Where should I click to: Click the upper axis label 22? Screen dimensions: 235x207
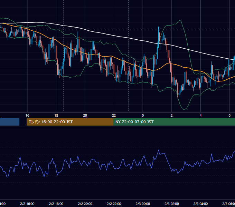[114, 116]
